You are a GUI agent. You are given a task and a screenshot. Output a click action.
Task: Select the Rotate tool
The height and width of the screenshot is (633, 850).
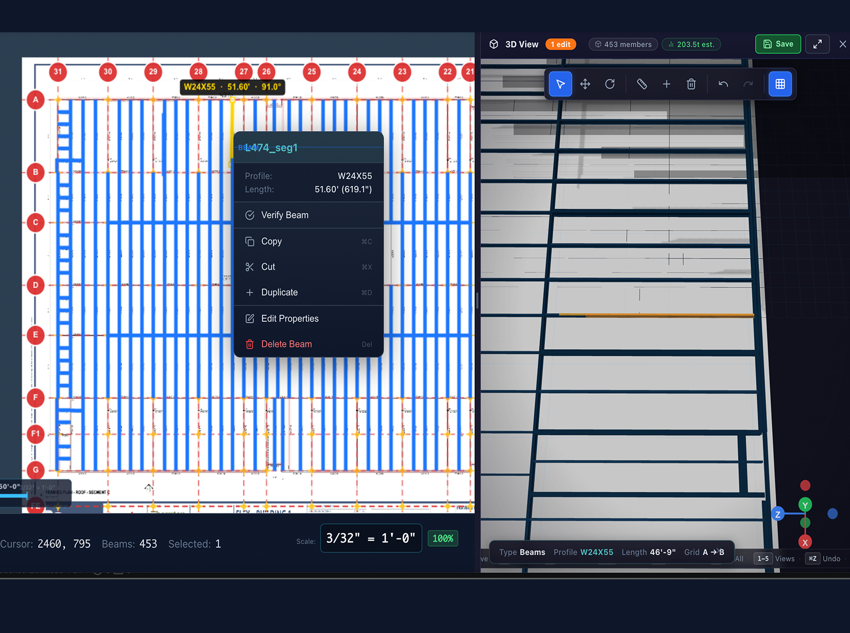(610, 84)
